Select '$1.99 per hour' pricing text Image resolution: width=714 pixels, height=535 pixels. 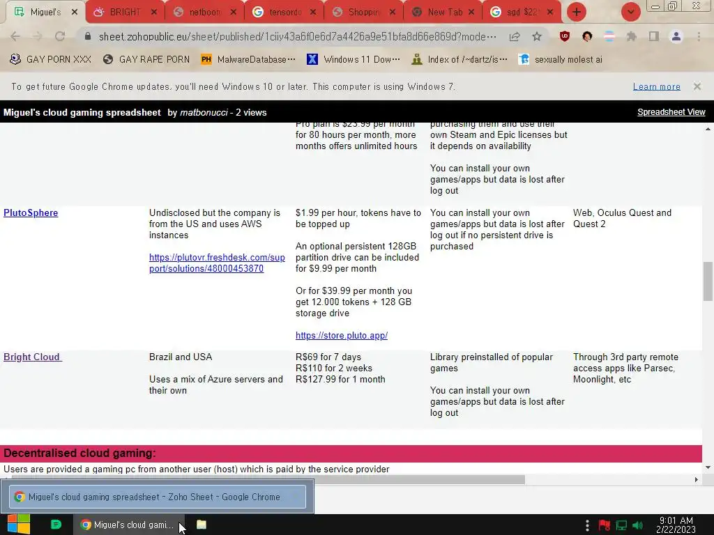tap(326, 212)
